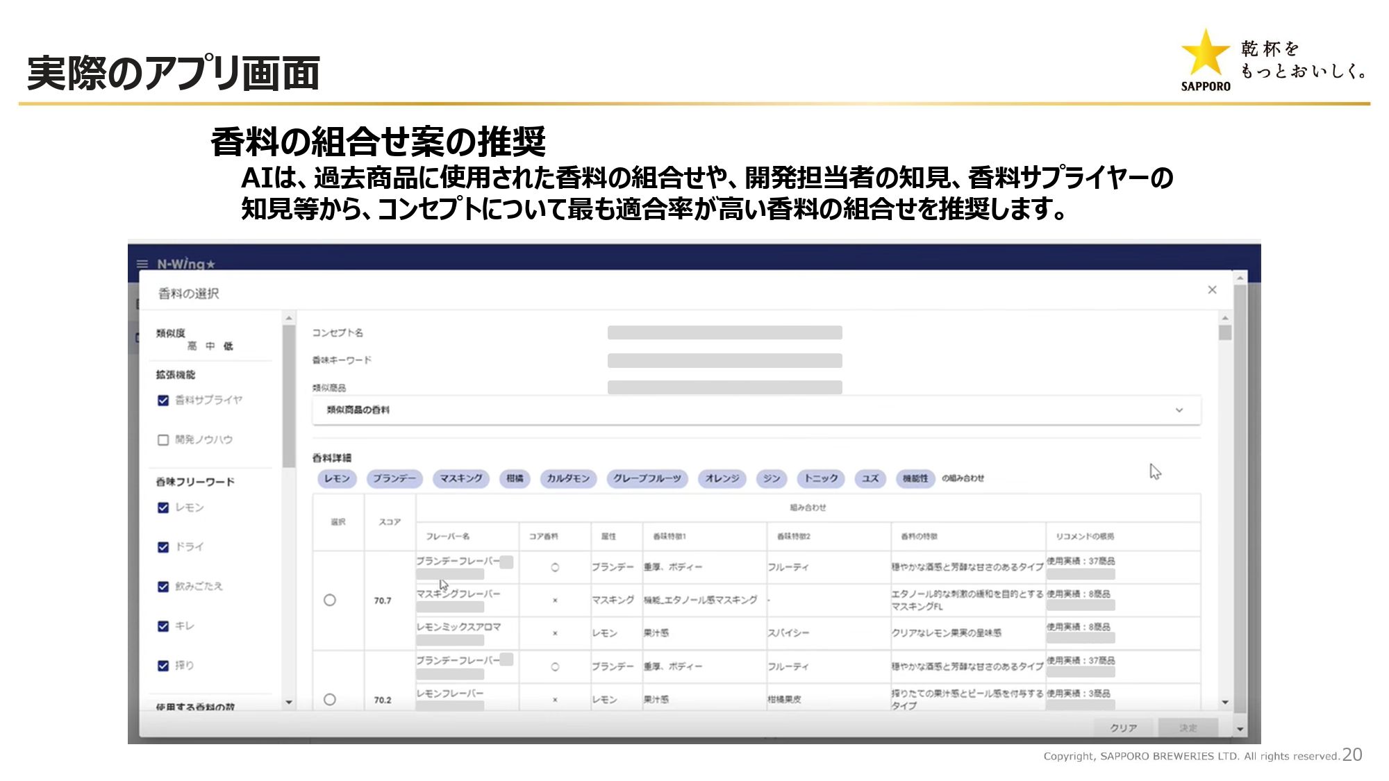Screen dimensions: 1389x781
Task: Open the hamburger menu beside N-Wing
Action: (142, 264)
